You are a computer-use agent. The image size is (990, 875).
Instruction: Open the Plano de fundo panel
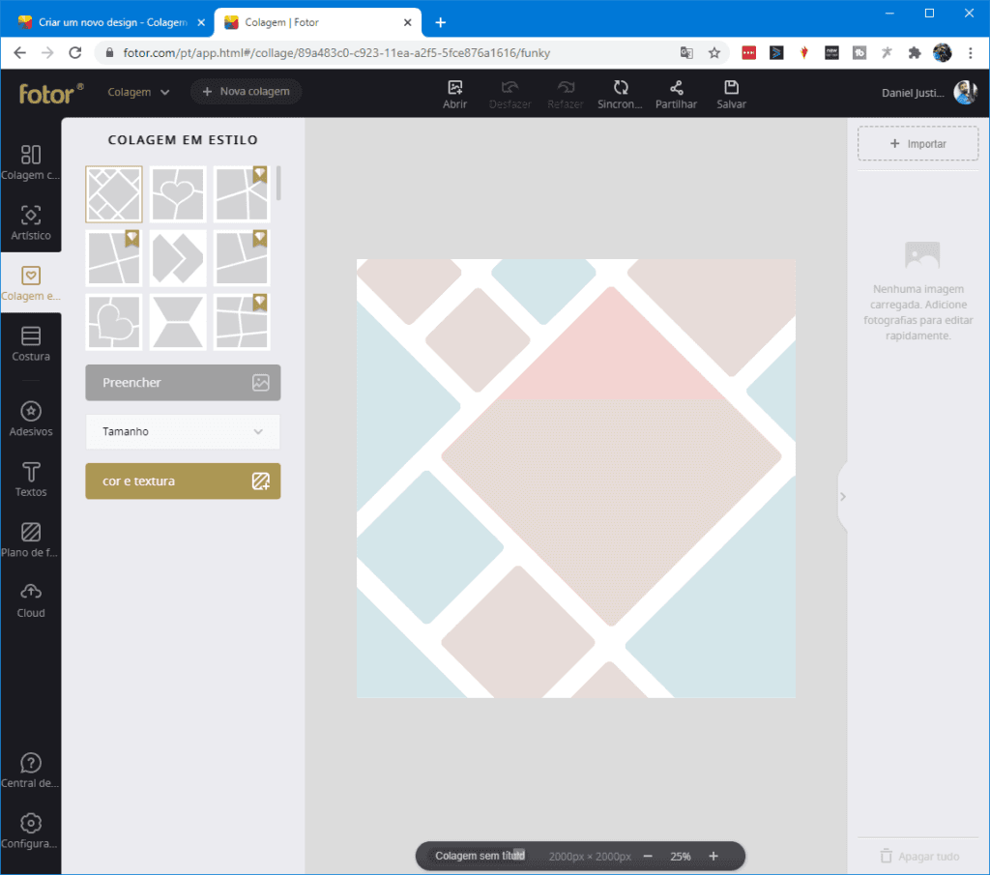(x=31, y=540)
